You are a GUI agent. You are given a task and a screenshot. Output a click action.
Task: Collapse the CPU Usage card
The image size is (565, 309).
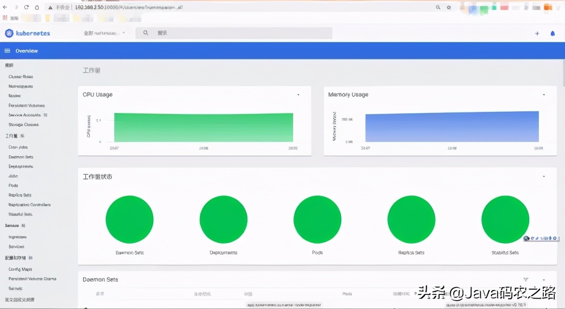click(298, 95)
